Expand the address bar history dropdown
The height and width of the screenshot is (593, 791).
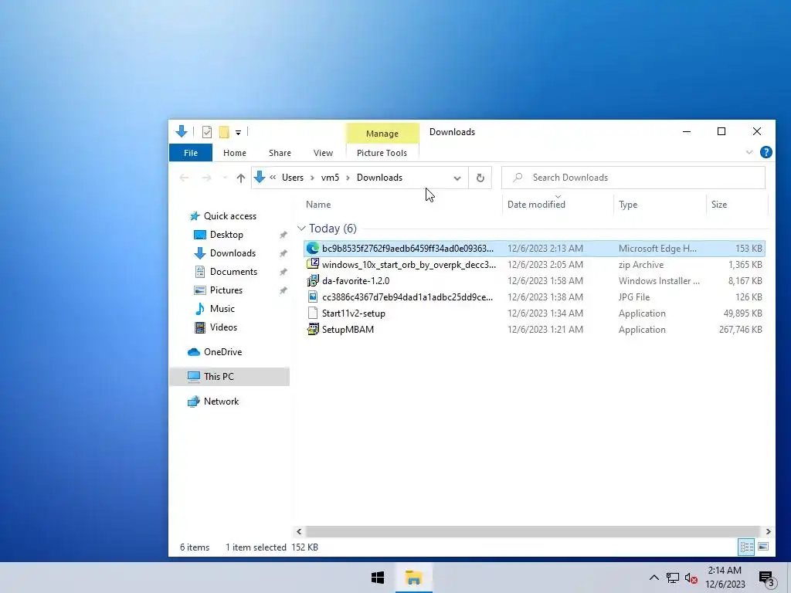point(457,178)
